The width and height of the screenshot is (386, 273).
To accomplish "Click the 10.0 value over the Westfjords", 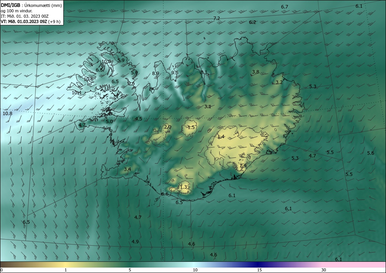I will pyautogui.click(x=107, y=62).
